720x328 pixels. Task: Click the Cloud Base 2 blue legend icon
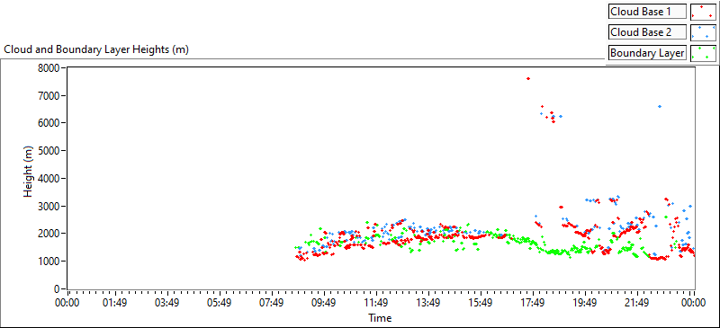point(703,32)
